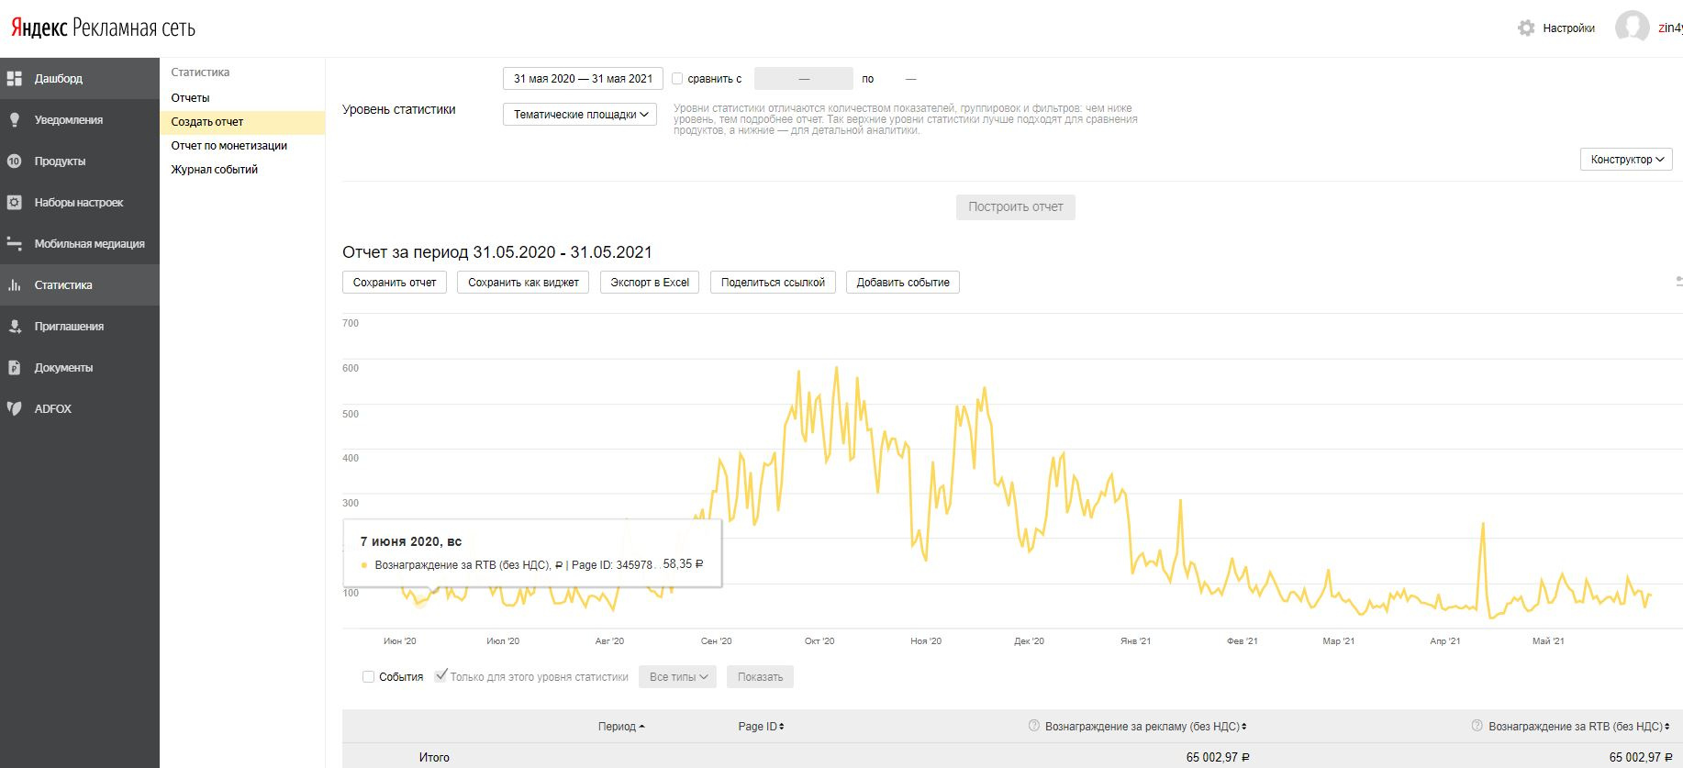Image resolution: width=1683 pixels, height=768 pixels.
Task: Enable the 'сравнить с' checkbox
Action: pyautogui.click(x=677, y=79)
